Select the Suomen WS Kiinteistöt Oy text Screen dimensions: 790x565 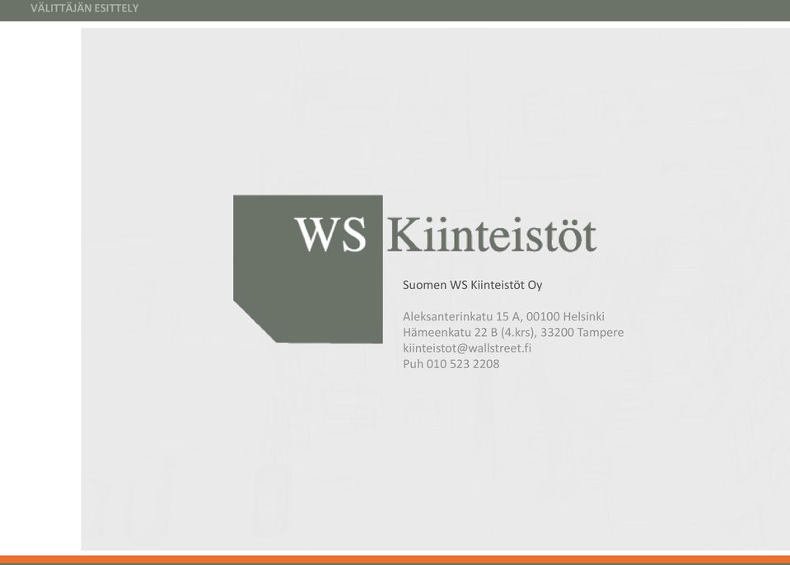click(472, 285)
